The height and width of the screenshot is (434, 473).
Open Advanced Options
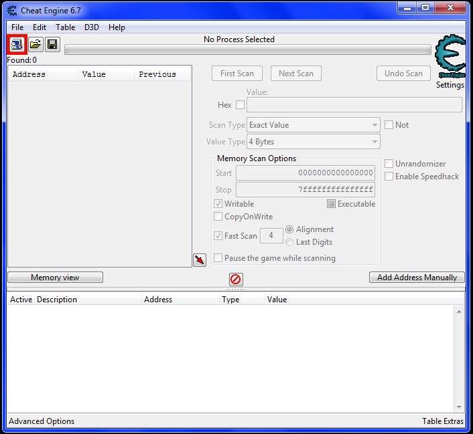(x=42, y=421)
